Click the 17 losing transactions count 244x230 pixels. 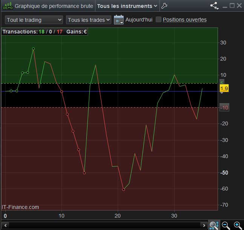click(60, 32)
